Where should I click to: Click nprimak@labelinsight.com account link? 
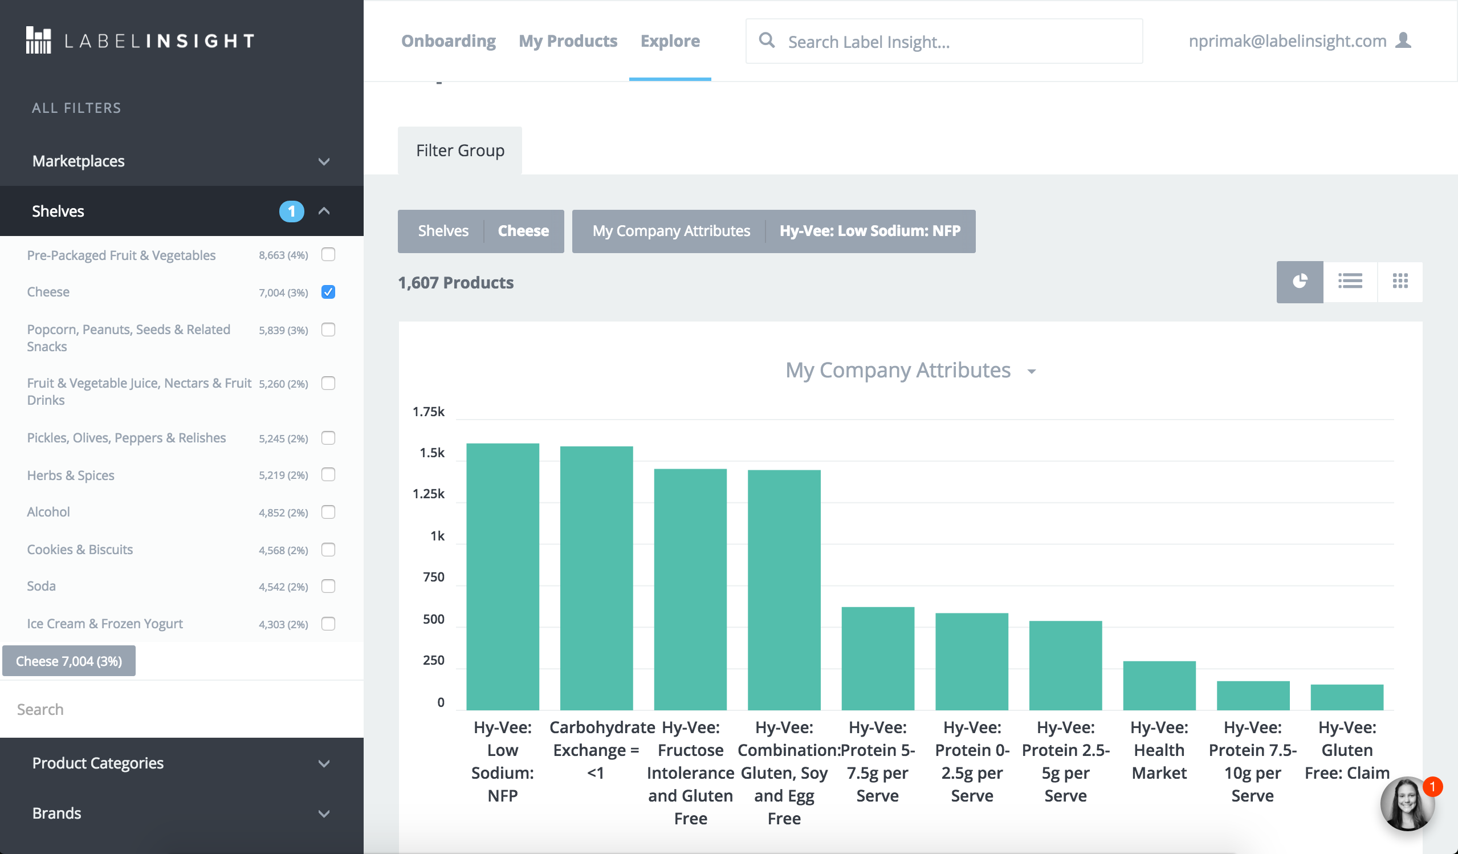point(1288,41)
